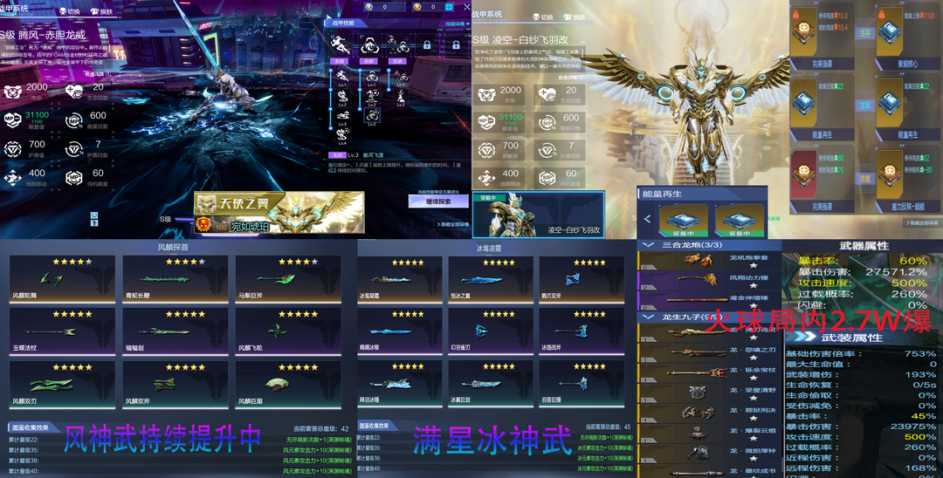Screen dimensions: 943x478
Task: Close the armor screen with the top X
Action: click(466, 7)
